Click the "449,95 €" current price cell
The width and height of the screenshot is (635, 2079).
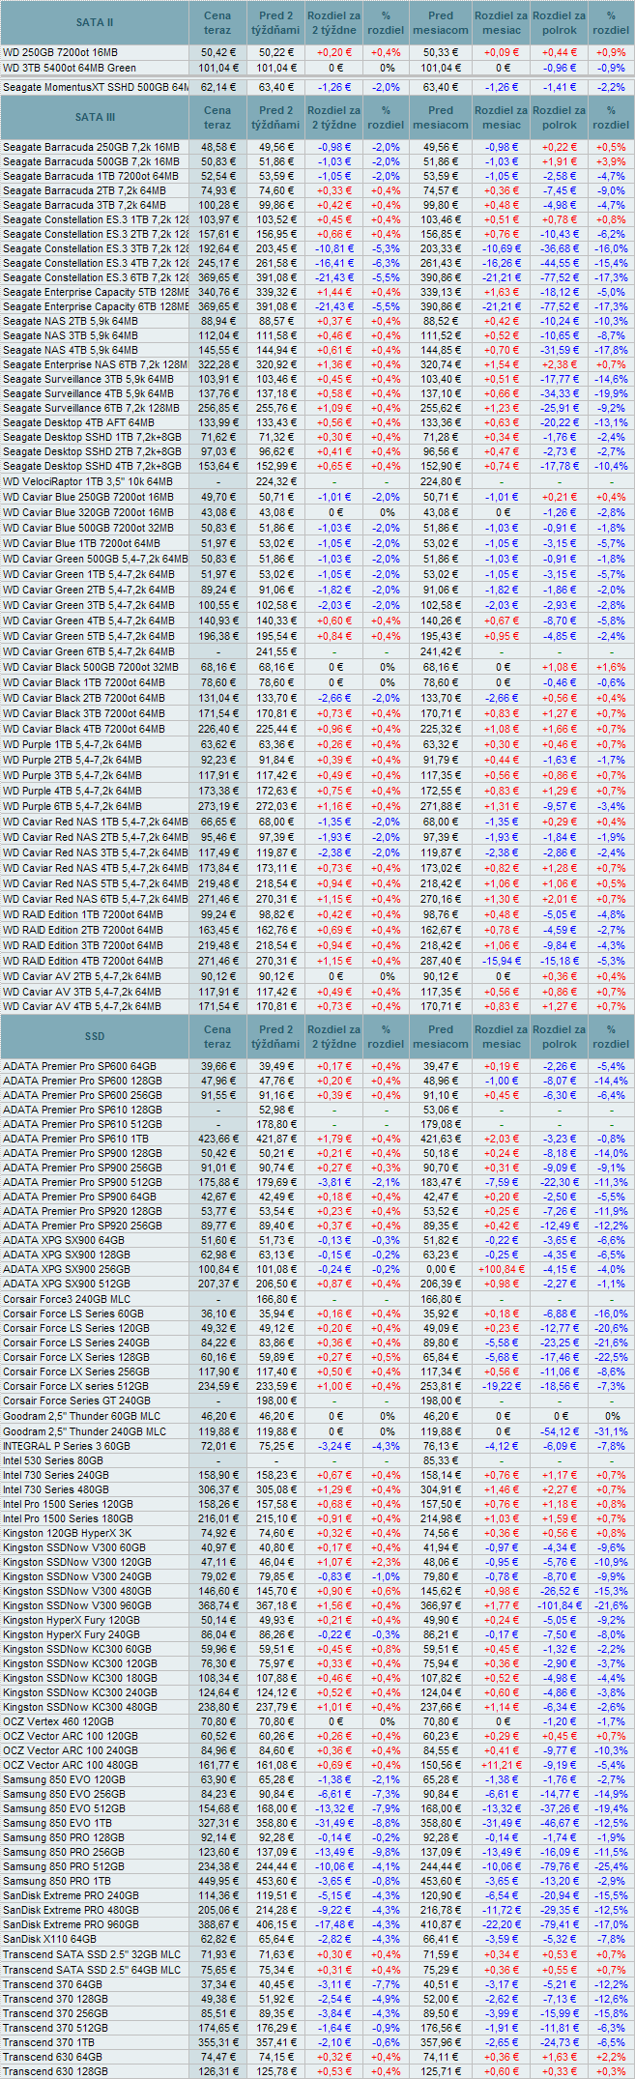[x=218, y=1881]
